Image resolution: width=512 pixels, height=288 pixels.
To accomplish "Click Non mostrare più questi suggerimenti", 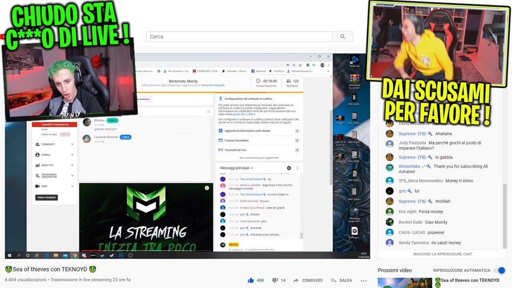I will click(259, 158).
